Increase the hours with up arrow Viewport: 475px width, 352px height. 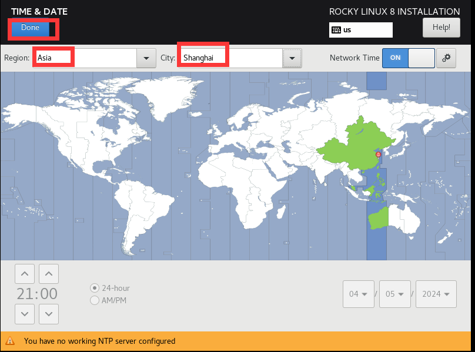click(25, 274)
